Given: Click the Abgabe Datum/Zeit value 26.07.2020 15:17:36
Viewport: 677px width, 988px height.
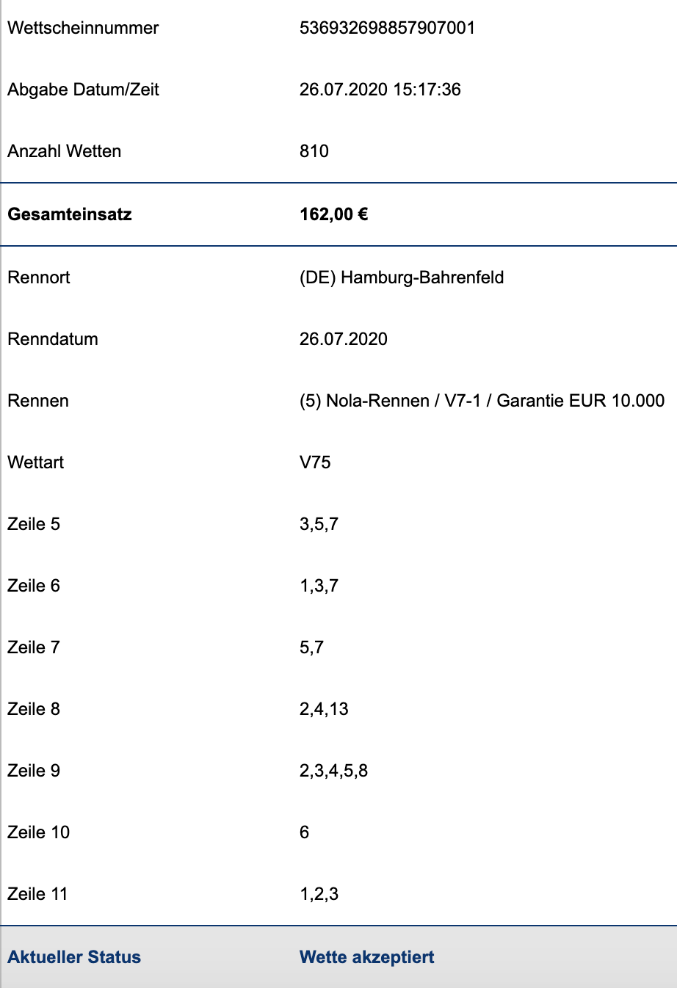Looking at the screenshot, I should click(x=380, y=90).
